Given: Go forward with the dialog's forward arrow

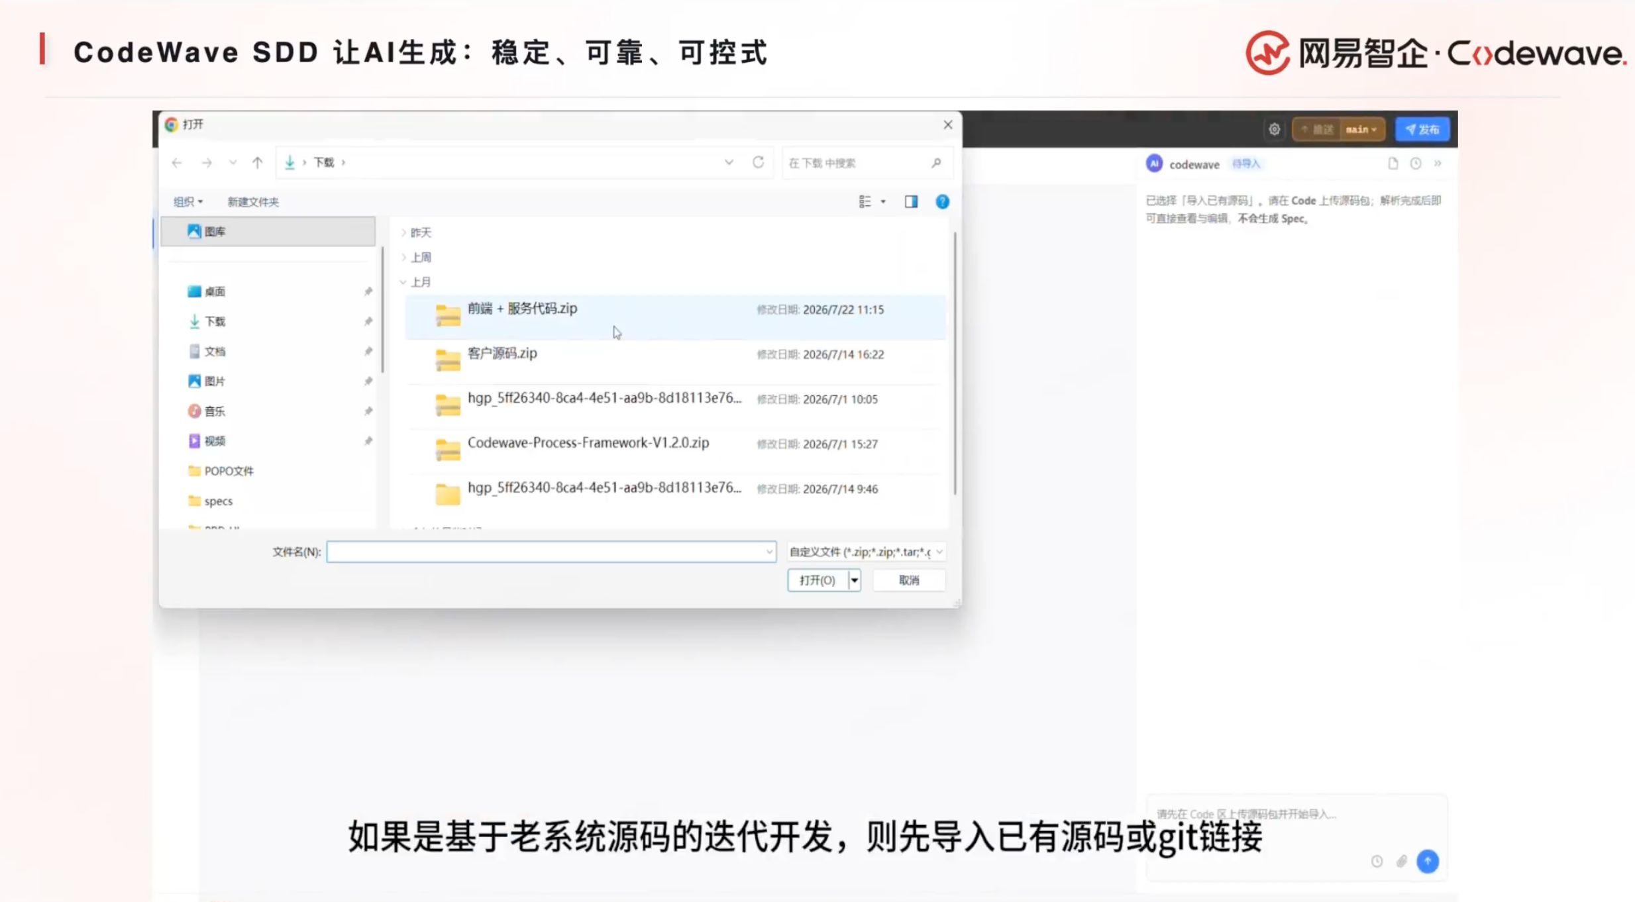Looking at the screenshot, I should (x=207, y=162).
